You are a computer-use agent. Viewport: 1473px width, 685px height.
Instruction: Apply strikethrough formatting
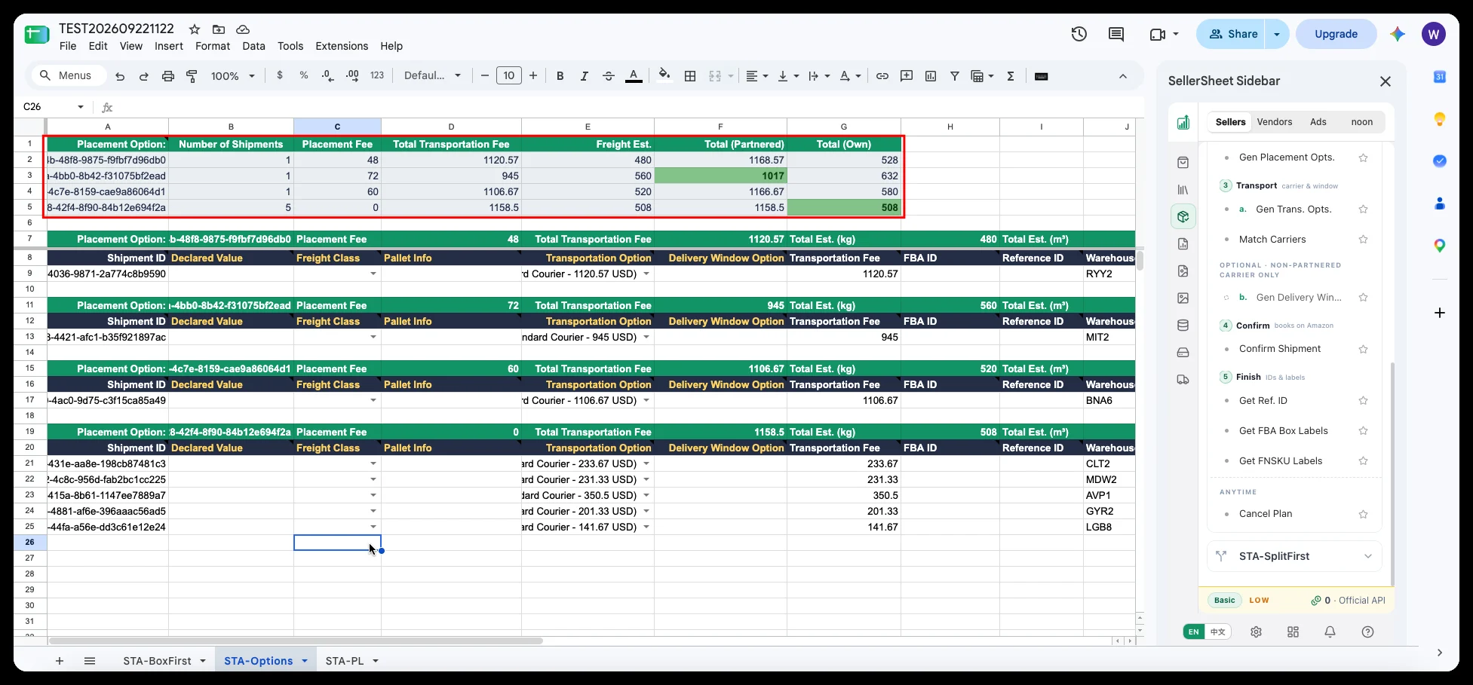(609, 76)
